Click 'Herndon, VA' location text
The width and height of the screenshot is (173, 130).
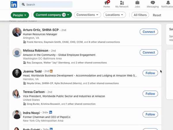point(31,79)
